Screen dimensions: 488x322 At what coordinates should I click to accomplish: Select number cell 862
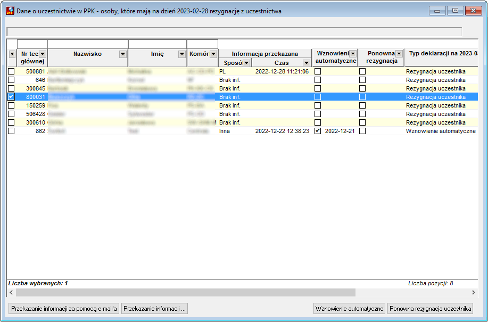pos(32,131)
